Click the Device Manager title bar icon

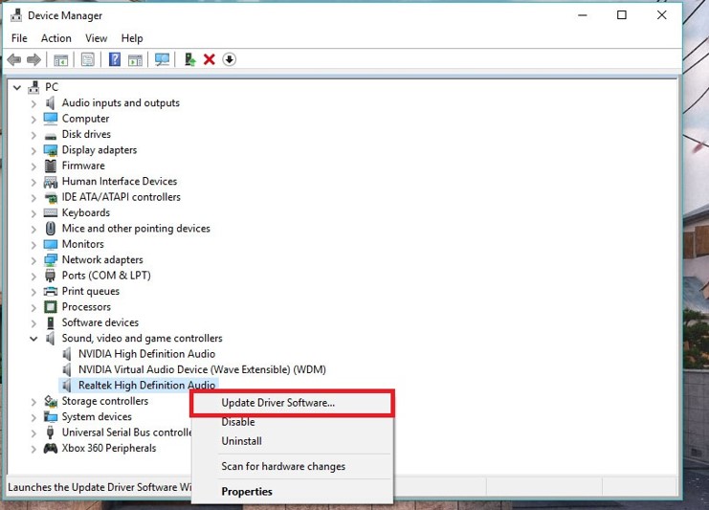pos(16,15)
